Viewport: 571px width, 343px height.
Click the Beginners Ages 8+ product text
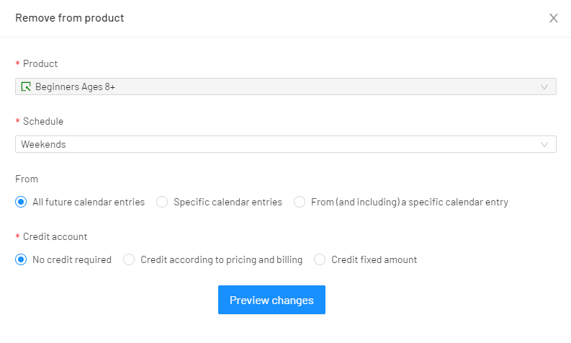(x=75, y=86)
